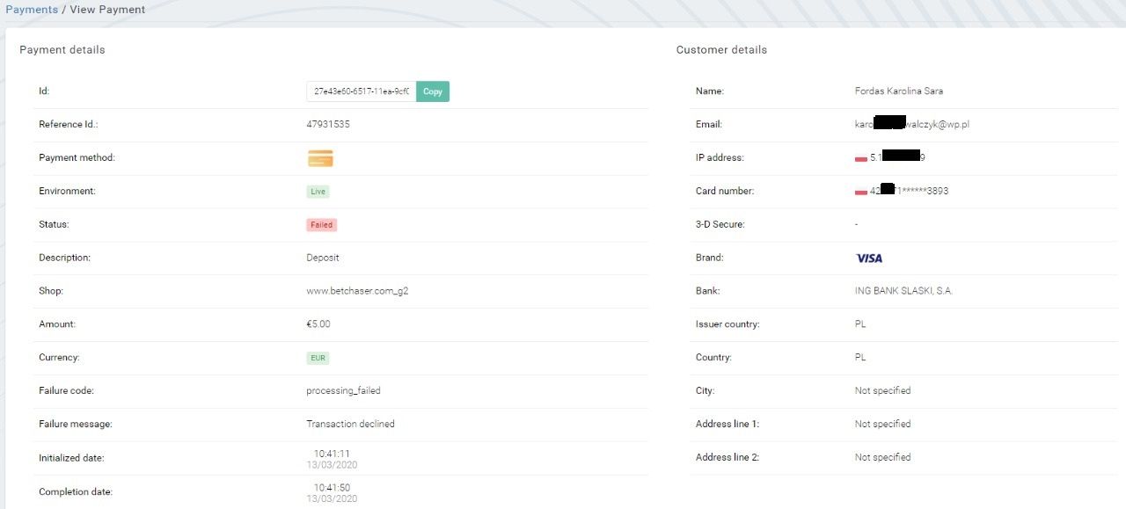Click the flag icon beside the IP address
The image size is (1126, 509).
860,158
